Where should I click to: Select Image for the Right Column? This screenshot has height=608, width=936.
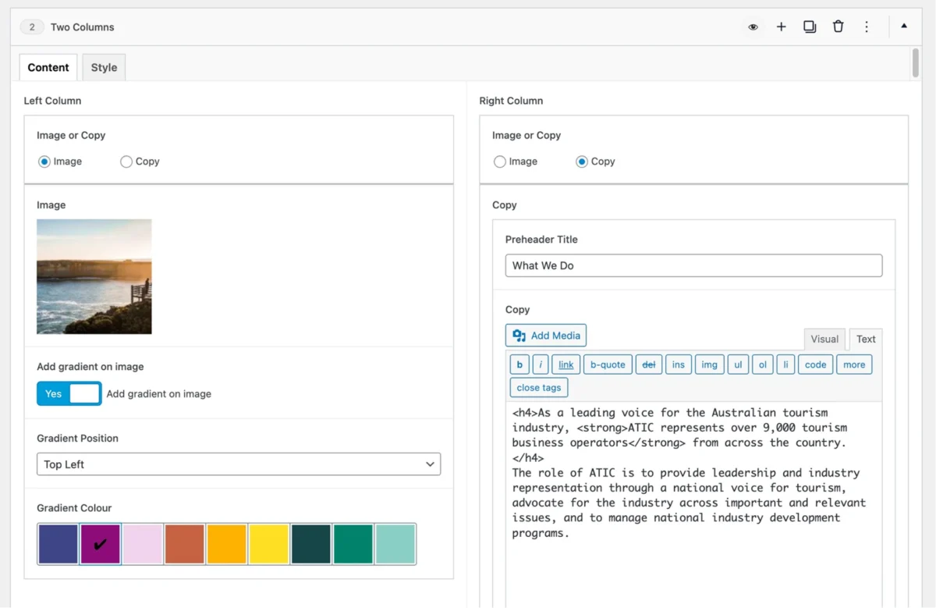point(499,162)
